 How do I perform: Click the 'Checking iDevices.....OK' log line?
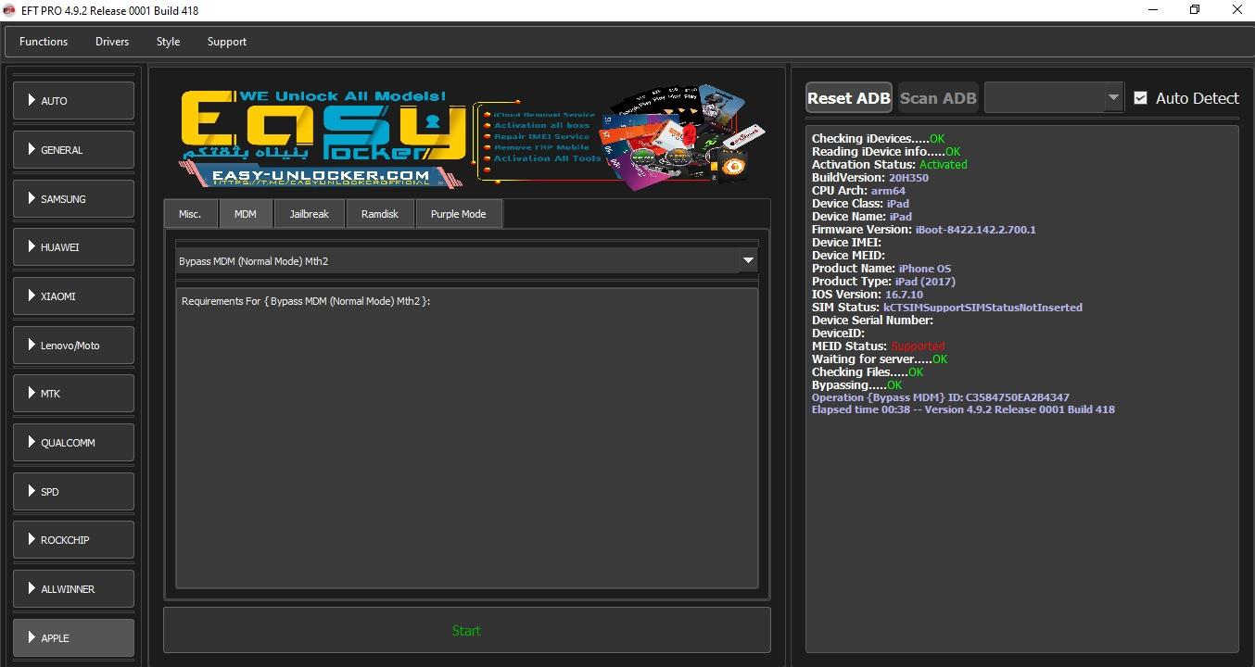878,139
